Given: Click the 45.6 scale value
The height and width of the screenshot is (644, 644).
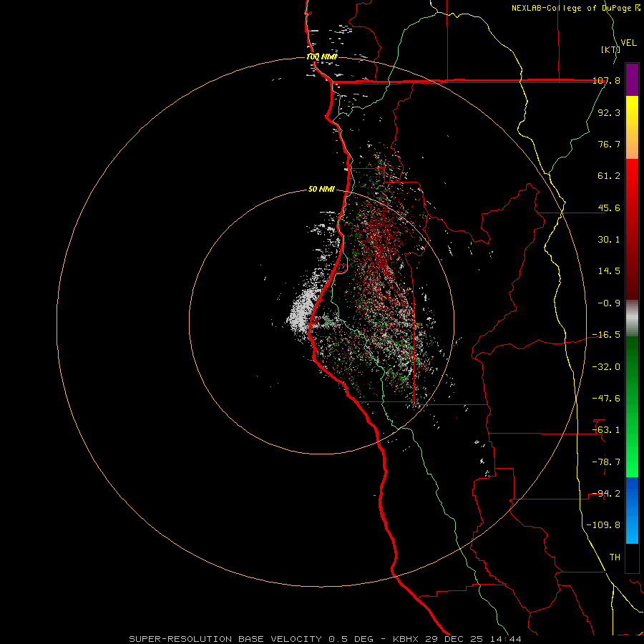Looking at the screenshot, I should pos(609,208).
